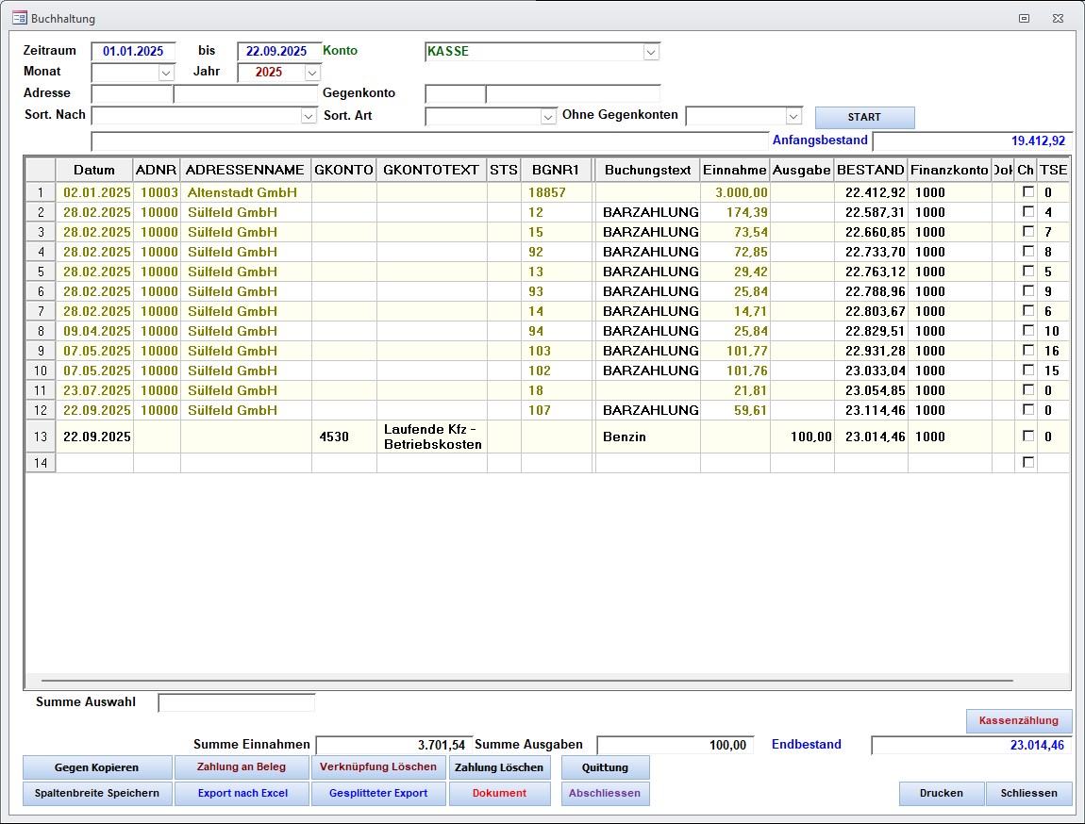1085x824 pixels.
Task: Click the restore window icon in title bar
Action: [x=1024, y=18]
